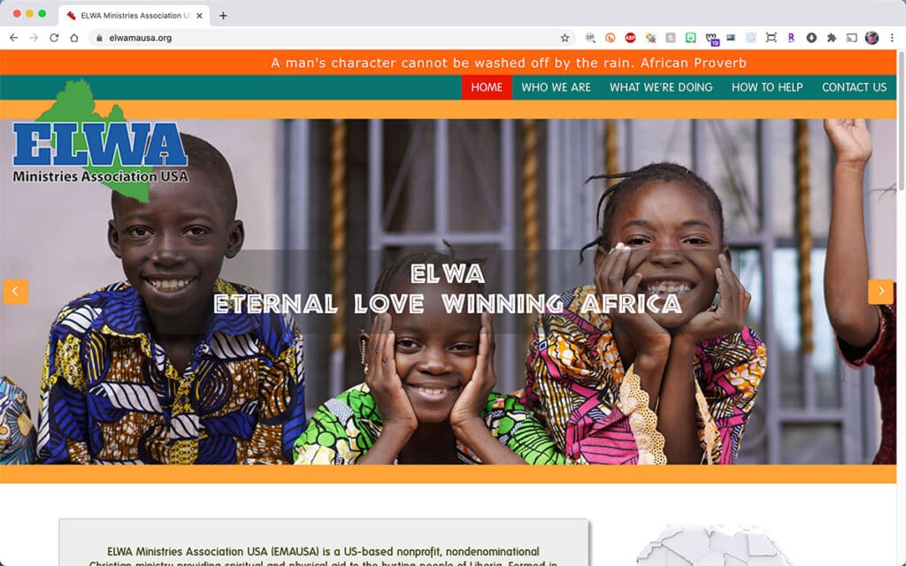Open the CONTACT US page
The height and width of the screenshot is (566, 906).
[854, 88]
